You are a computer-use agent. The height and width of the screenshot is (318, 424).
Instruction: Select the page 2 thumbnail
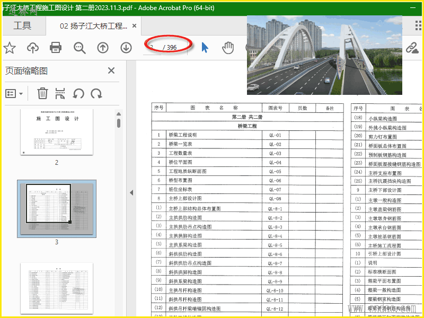coord(57,132)
